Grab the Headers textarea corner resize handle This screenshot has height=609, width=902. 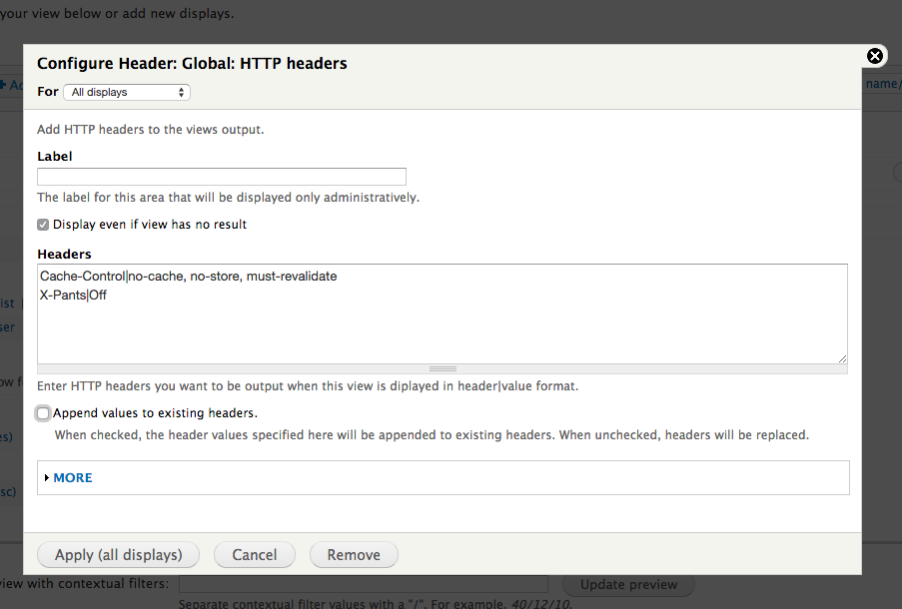click(x=842, y=358)
